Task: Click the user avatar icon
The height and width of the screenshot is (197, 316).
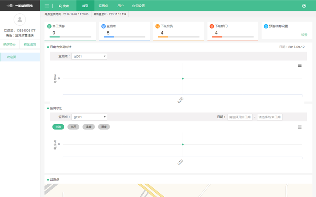Action: point(20,20)
